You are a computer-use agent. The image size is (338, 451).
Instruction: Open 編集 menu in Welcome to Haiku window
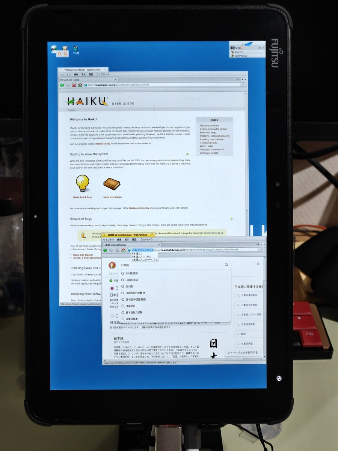coord(76,75)
